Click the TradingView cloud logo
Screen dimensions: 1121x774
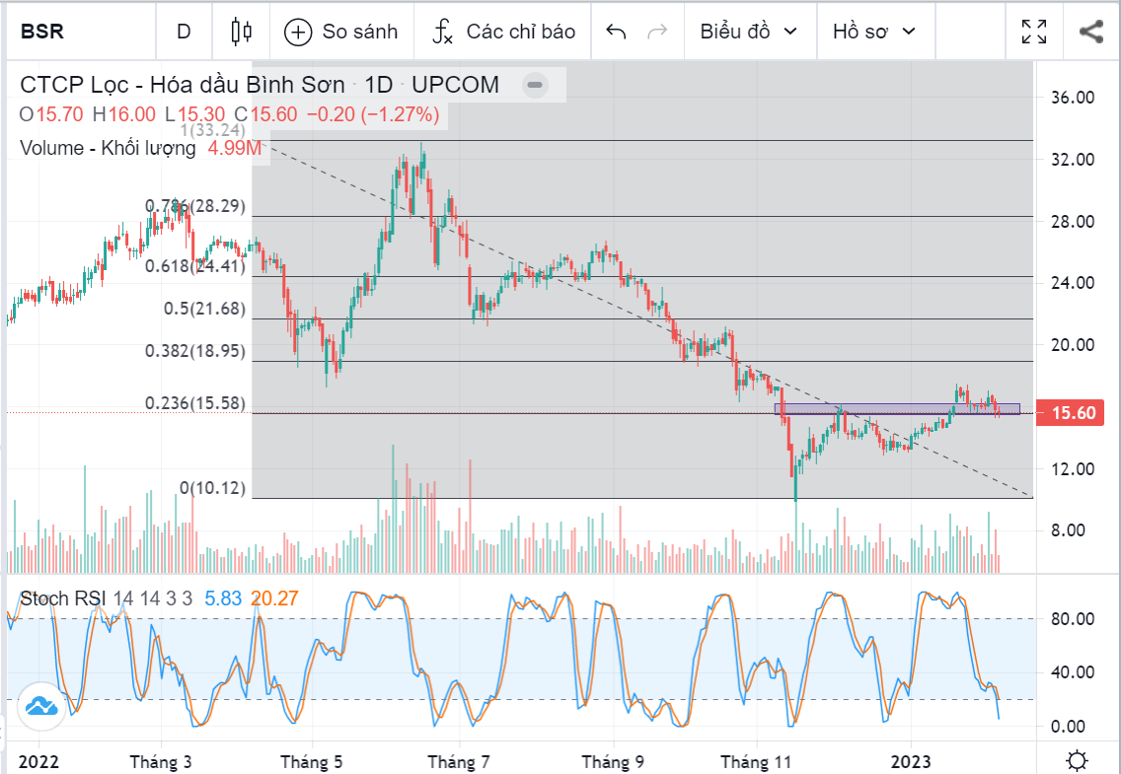(x=40, y=706)
